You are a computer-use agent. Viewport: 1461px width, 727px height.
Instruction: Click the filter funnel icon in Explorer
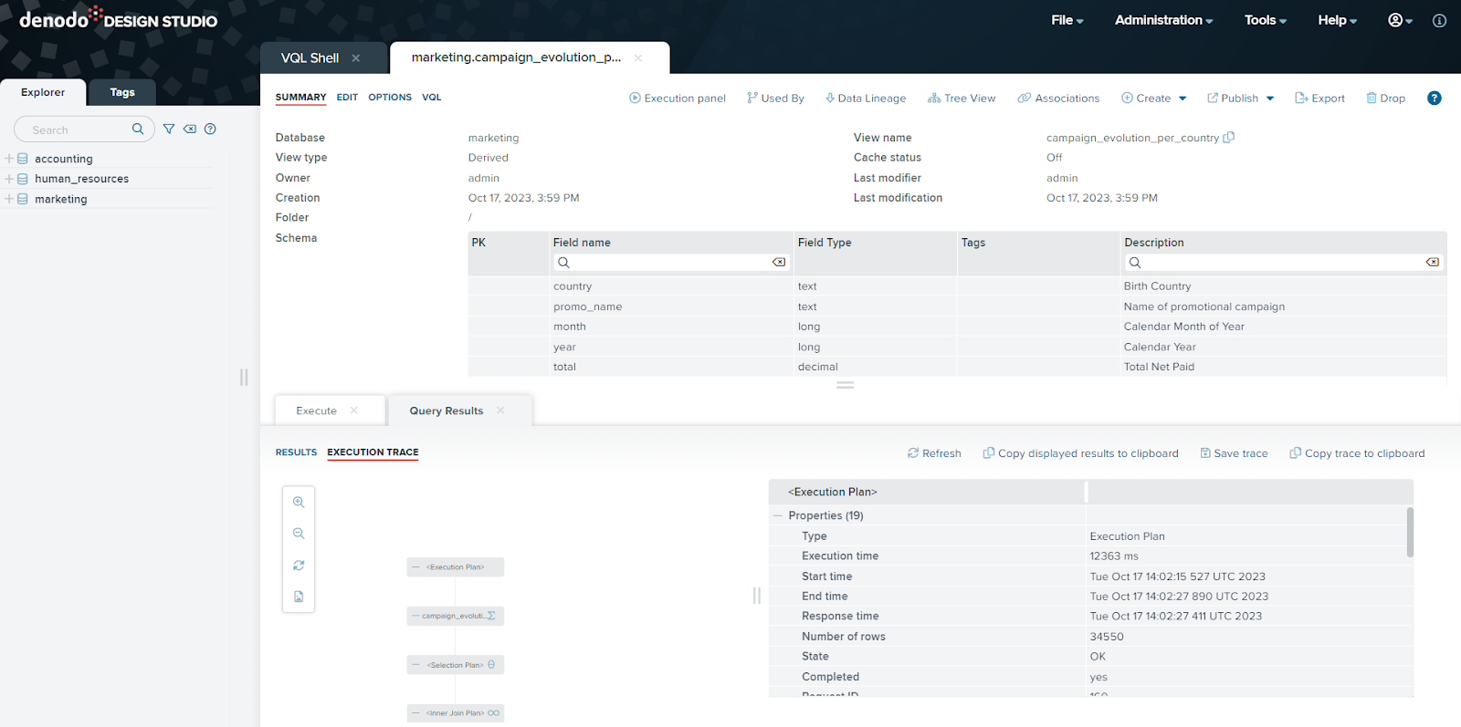(169, 130)
